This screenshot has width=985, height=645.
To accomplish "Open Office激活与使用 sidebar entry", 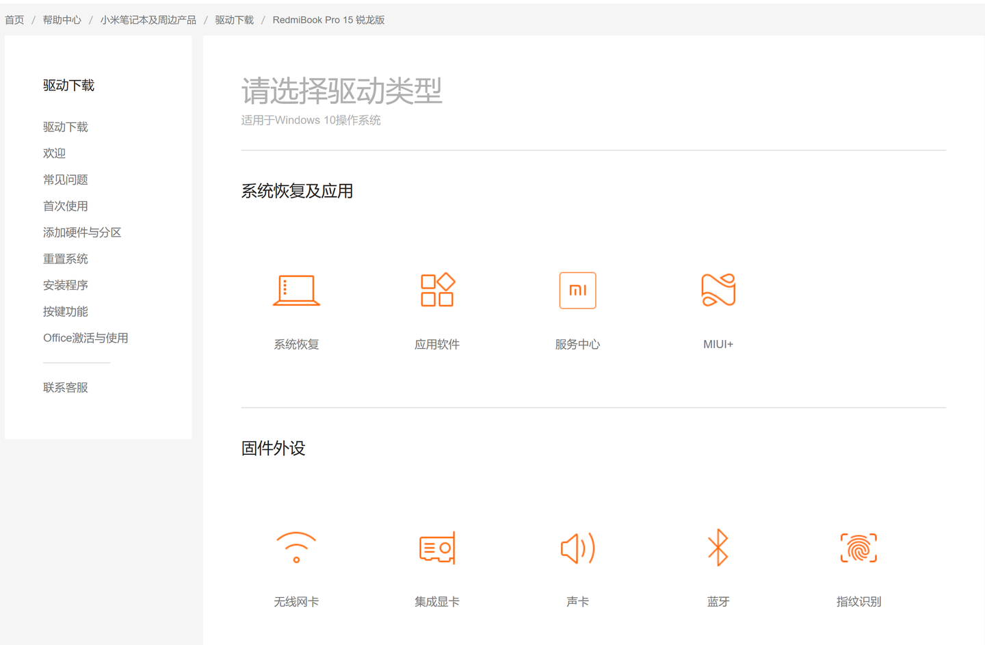I will (86, 338).
